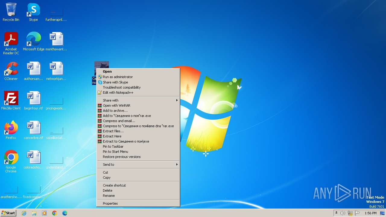Choose Edit with Notepad++

[138, 93]
